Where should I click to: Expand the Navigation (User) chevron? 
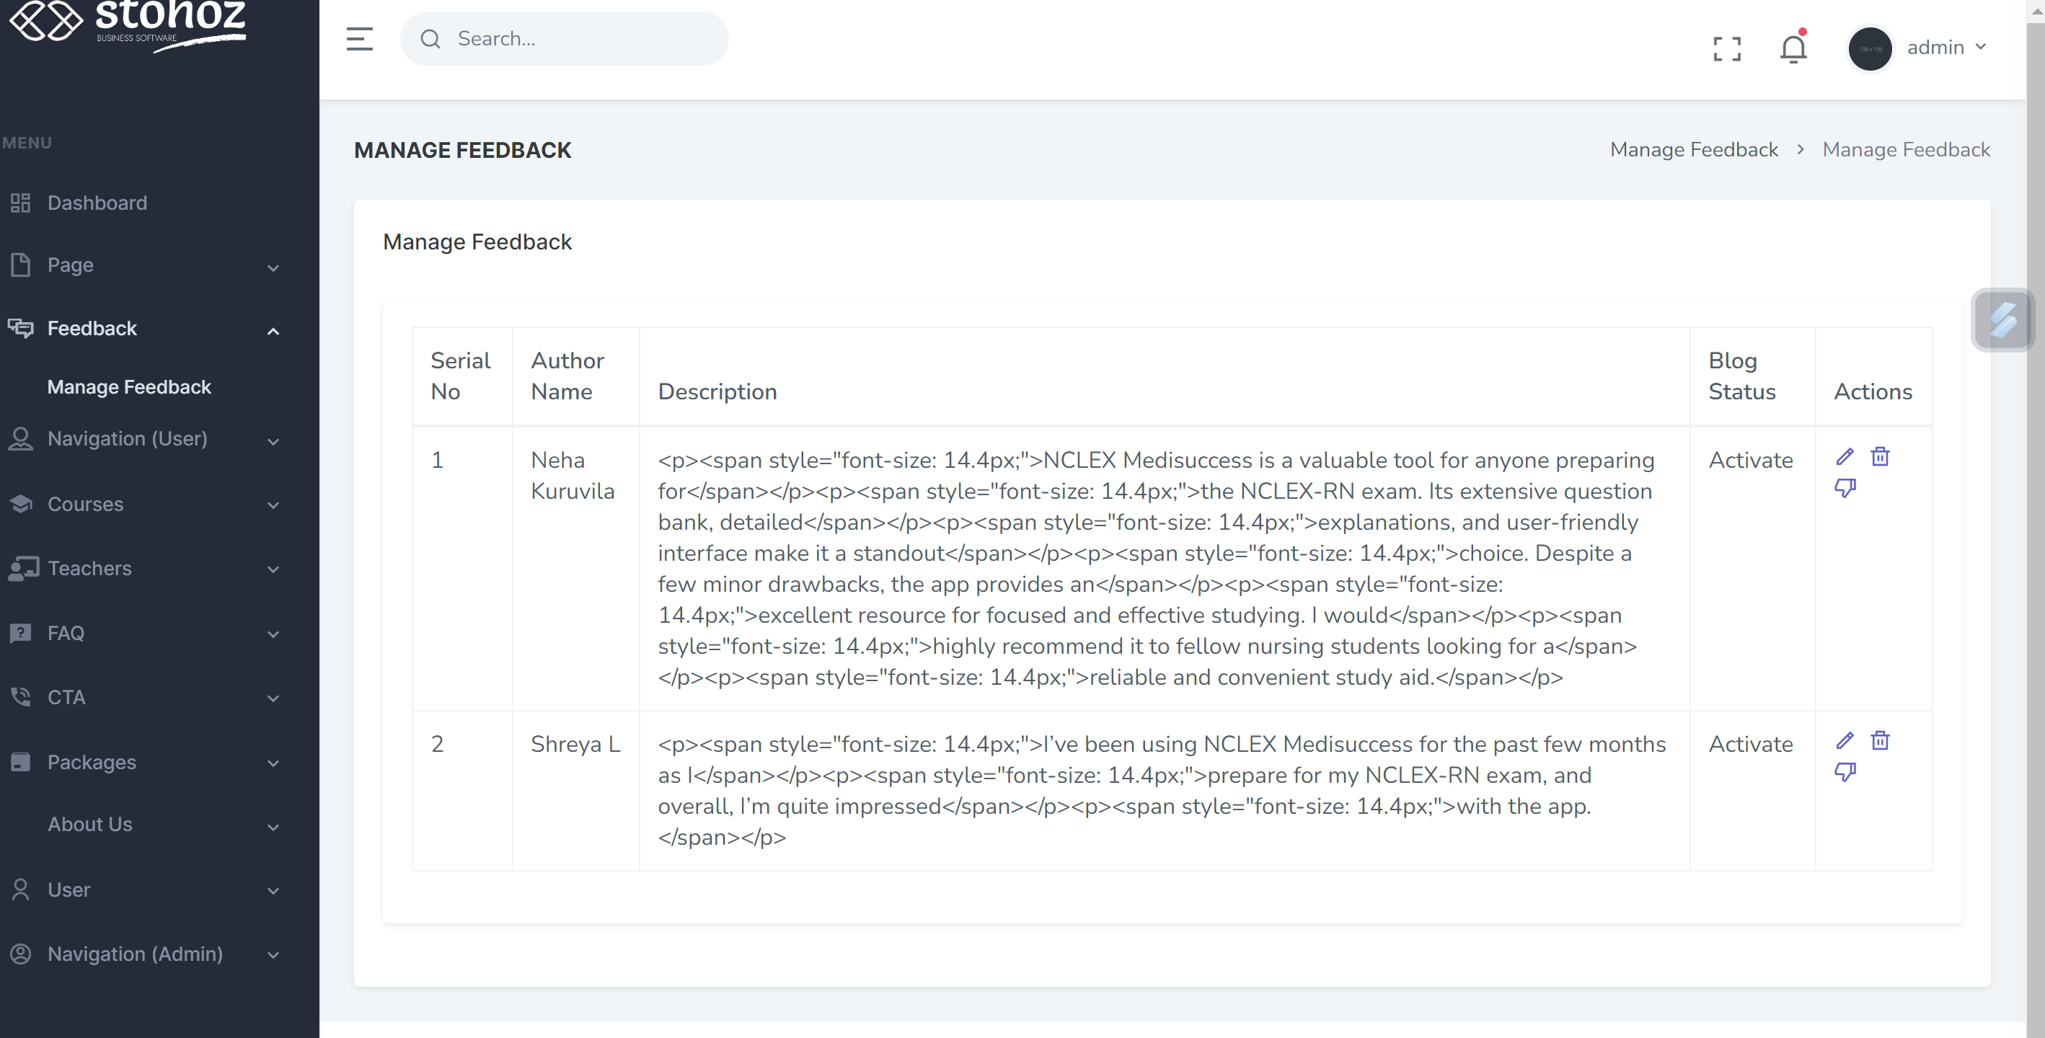273,442
